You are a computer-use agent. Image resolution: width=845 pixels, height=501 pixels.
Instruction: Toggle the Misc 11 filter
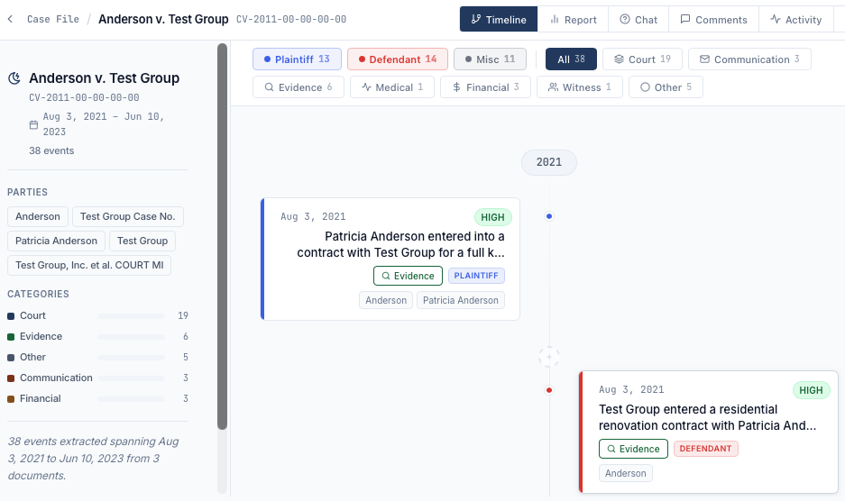point(490,59)
